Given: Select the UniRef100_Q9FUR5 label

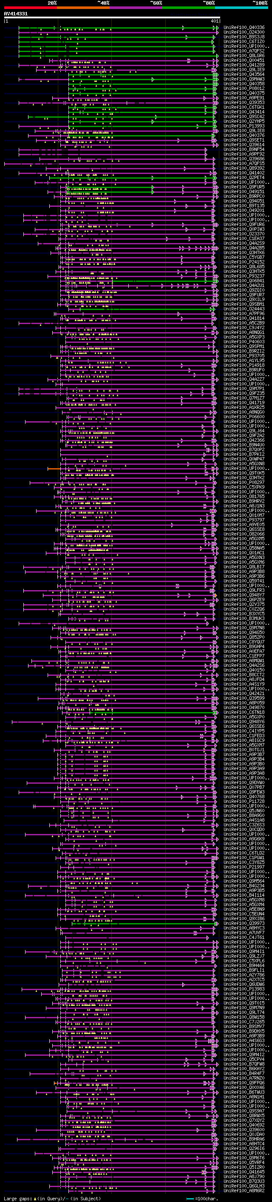Looking at the screenshot, I should tap(244, 187).
